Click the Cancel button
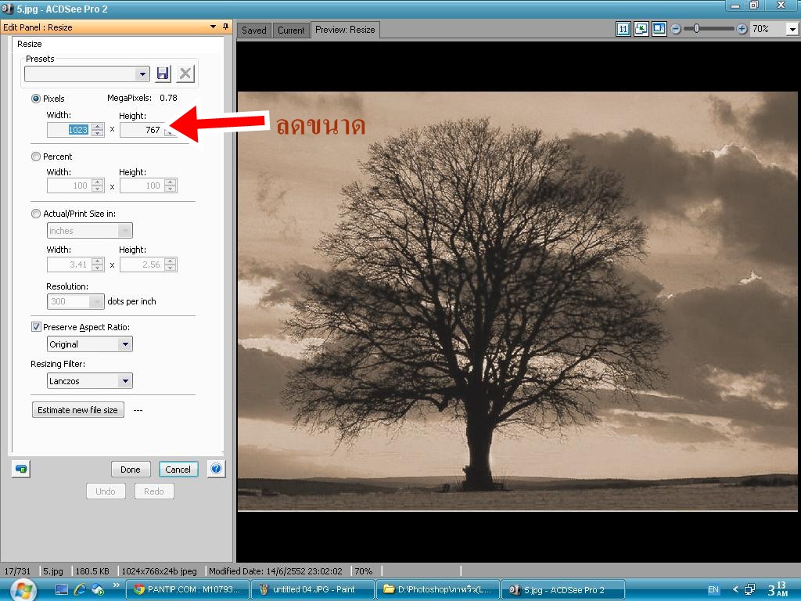 click(x=178, y=470)
